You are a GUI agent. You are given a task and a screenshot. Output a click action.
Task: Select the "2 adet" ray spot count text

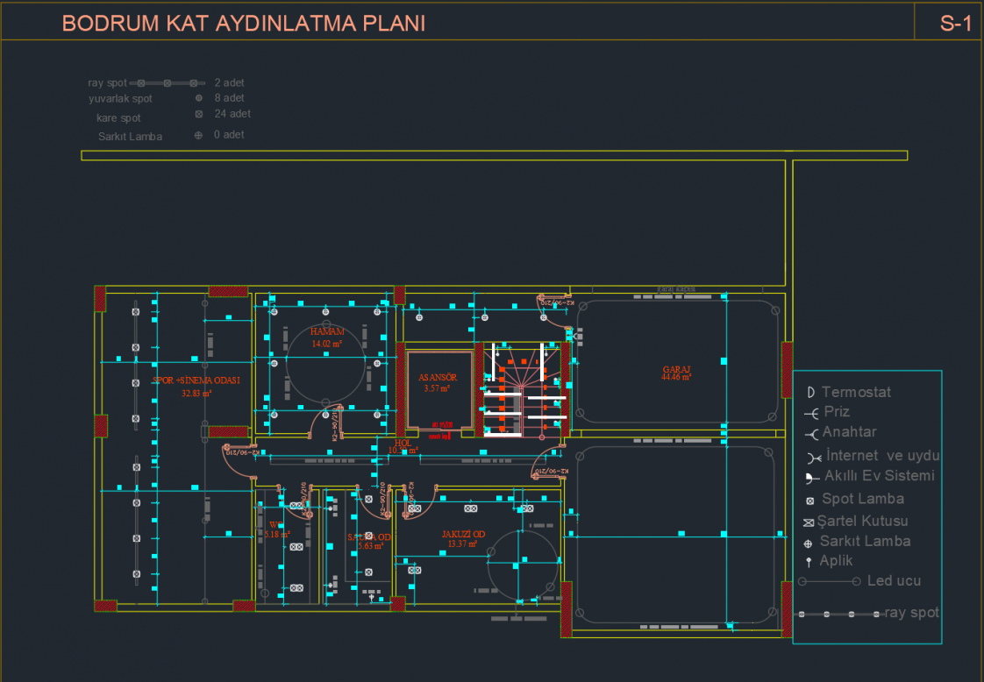click(229, 82)
